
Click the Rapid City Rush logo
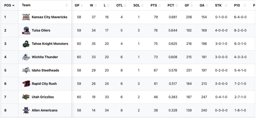pos(26,84)
